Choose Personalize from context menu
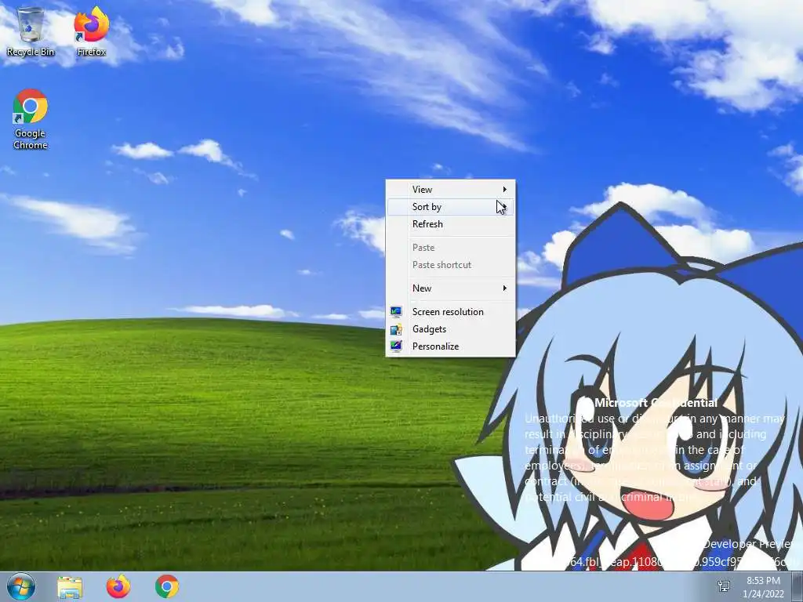This screenshot has width=803, height=602. tap(450, 346)
